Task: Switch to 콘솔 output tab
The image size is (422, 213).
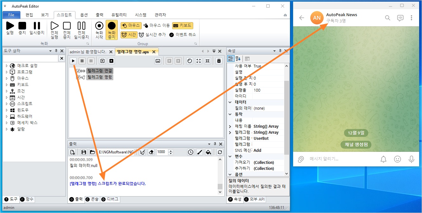Action: click(92, 199)
